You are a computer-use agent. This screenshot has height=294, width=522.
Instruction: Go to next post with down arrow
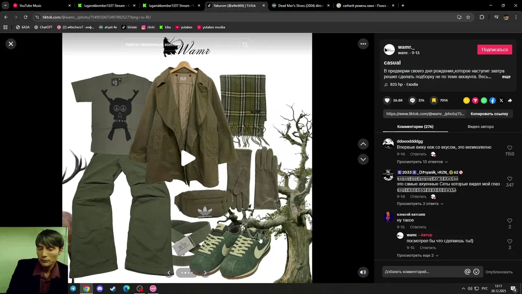[363, 159]
